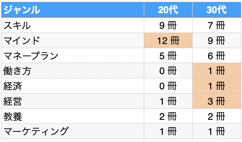Click the highlighted 12 冊 cell
The height and width of the screenshot is (142, 242).
click(x=168, y=41)
